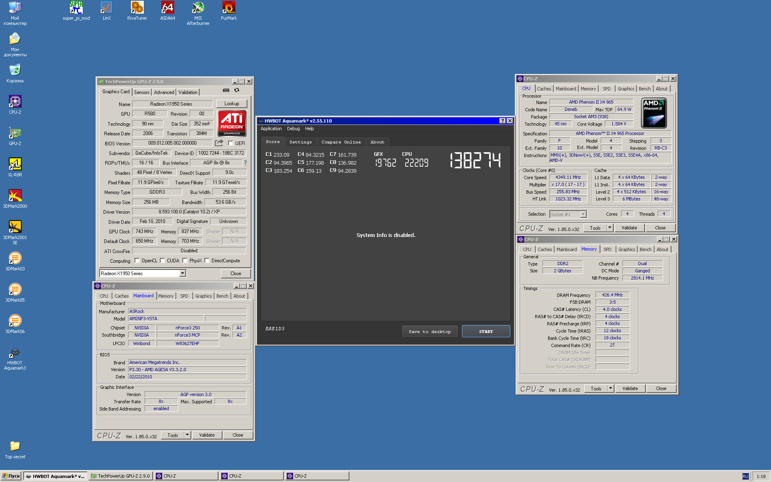Screen dimensions: 771x482
Task: Launch the 3DMark2001 SE desktop shortcut
Action: pyautogui.click(x=15, y=232)
